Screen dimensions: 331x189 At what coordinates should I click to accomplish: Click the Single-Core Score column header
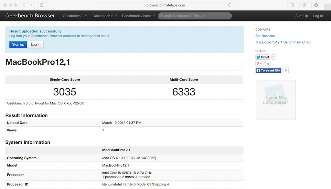point(65,79)
